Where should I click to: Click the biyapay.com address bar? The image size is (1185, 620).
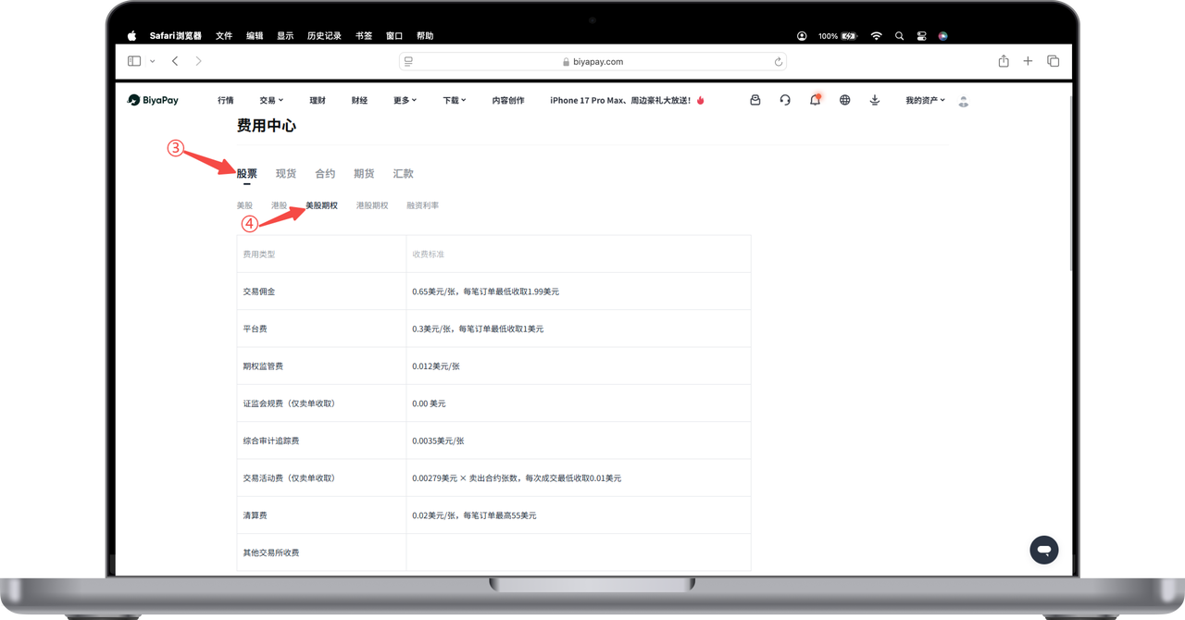tap(592, 61)
